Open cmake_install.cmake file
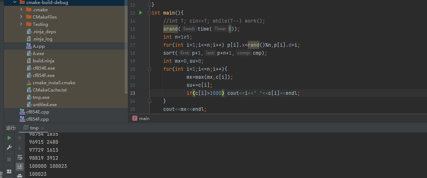This screenshot has height=178, width=427. [54, 82]
